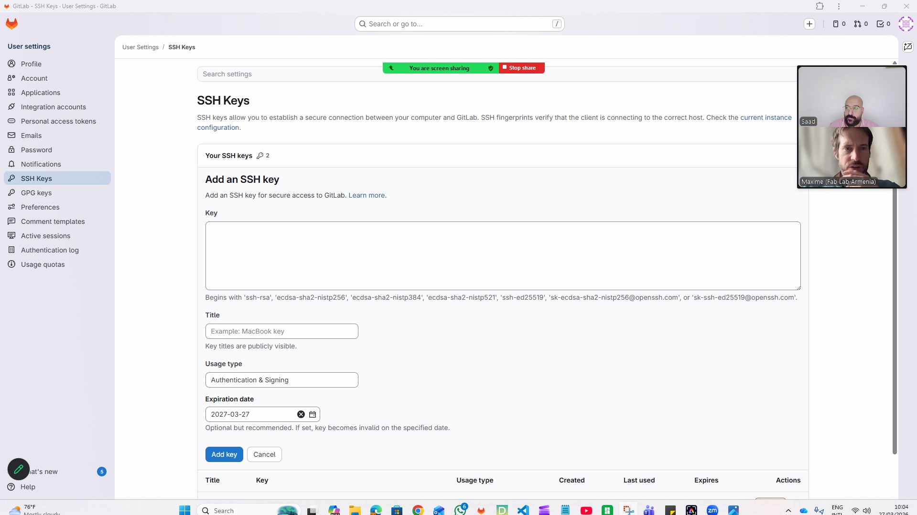The width and height of the screenshot is (917, 515).
Task: Open the Usage type dropdown
Action: coord(281,380)
